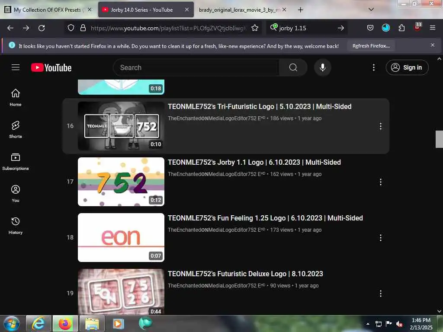Image resolution: width=443 pixels, height=332 pixels.
Task: Launch Internet Explorer from taskbar
Action: [x=39, y=323]
